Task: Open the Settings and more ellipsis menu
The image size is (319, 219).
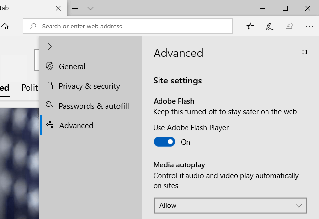Action: pos(309,26)
